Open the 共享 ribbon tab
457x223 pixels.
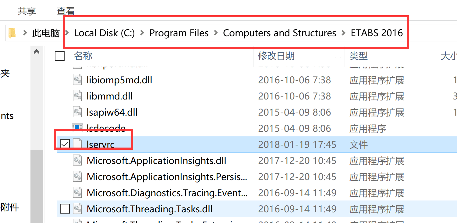(27, 11)
